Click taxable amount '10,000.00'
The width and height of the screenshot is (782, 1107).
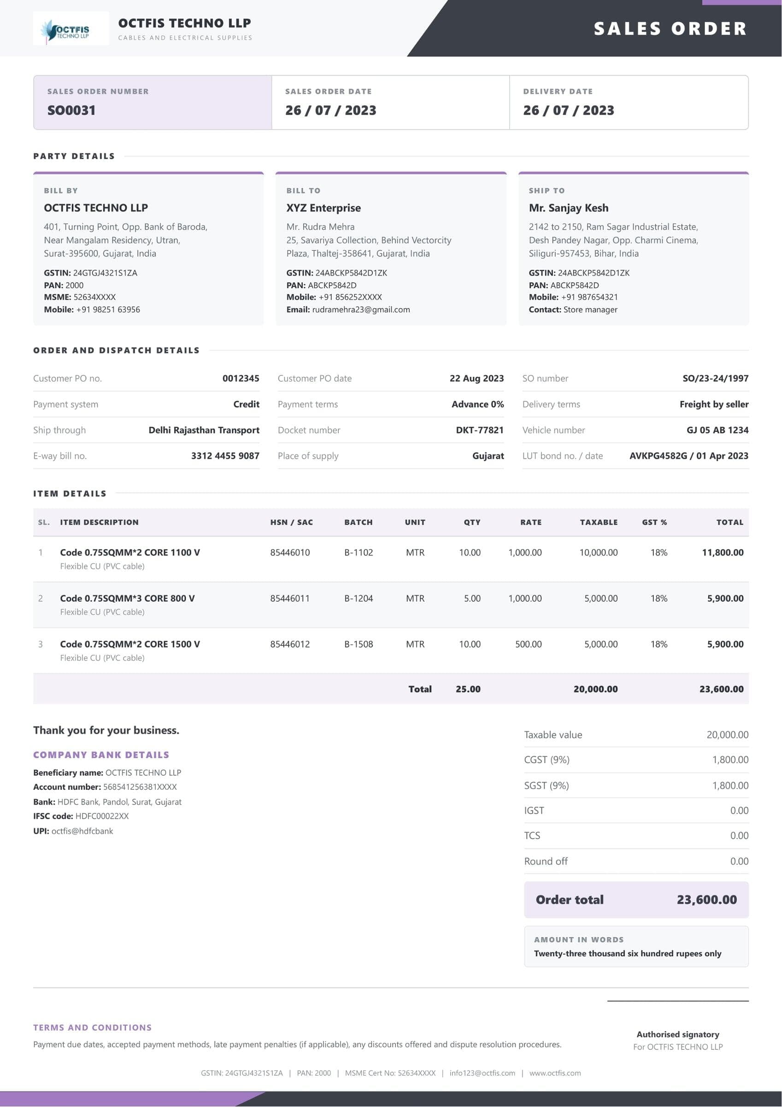pyautogui.click(x=599, y=553)
